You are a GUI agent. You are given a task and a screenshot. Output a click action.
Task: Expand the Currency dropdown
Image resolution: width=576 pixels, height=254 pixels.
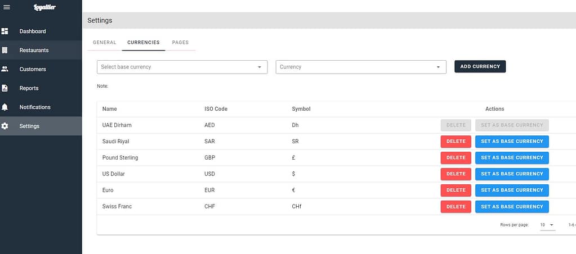[x=360, y=67]
